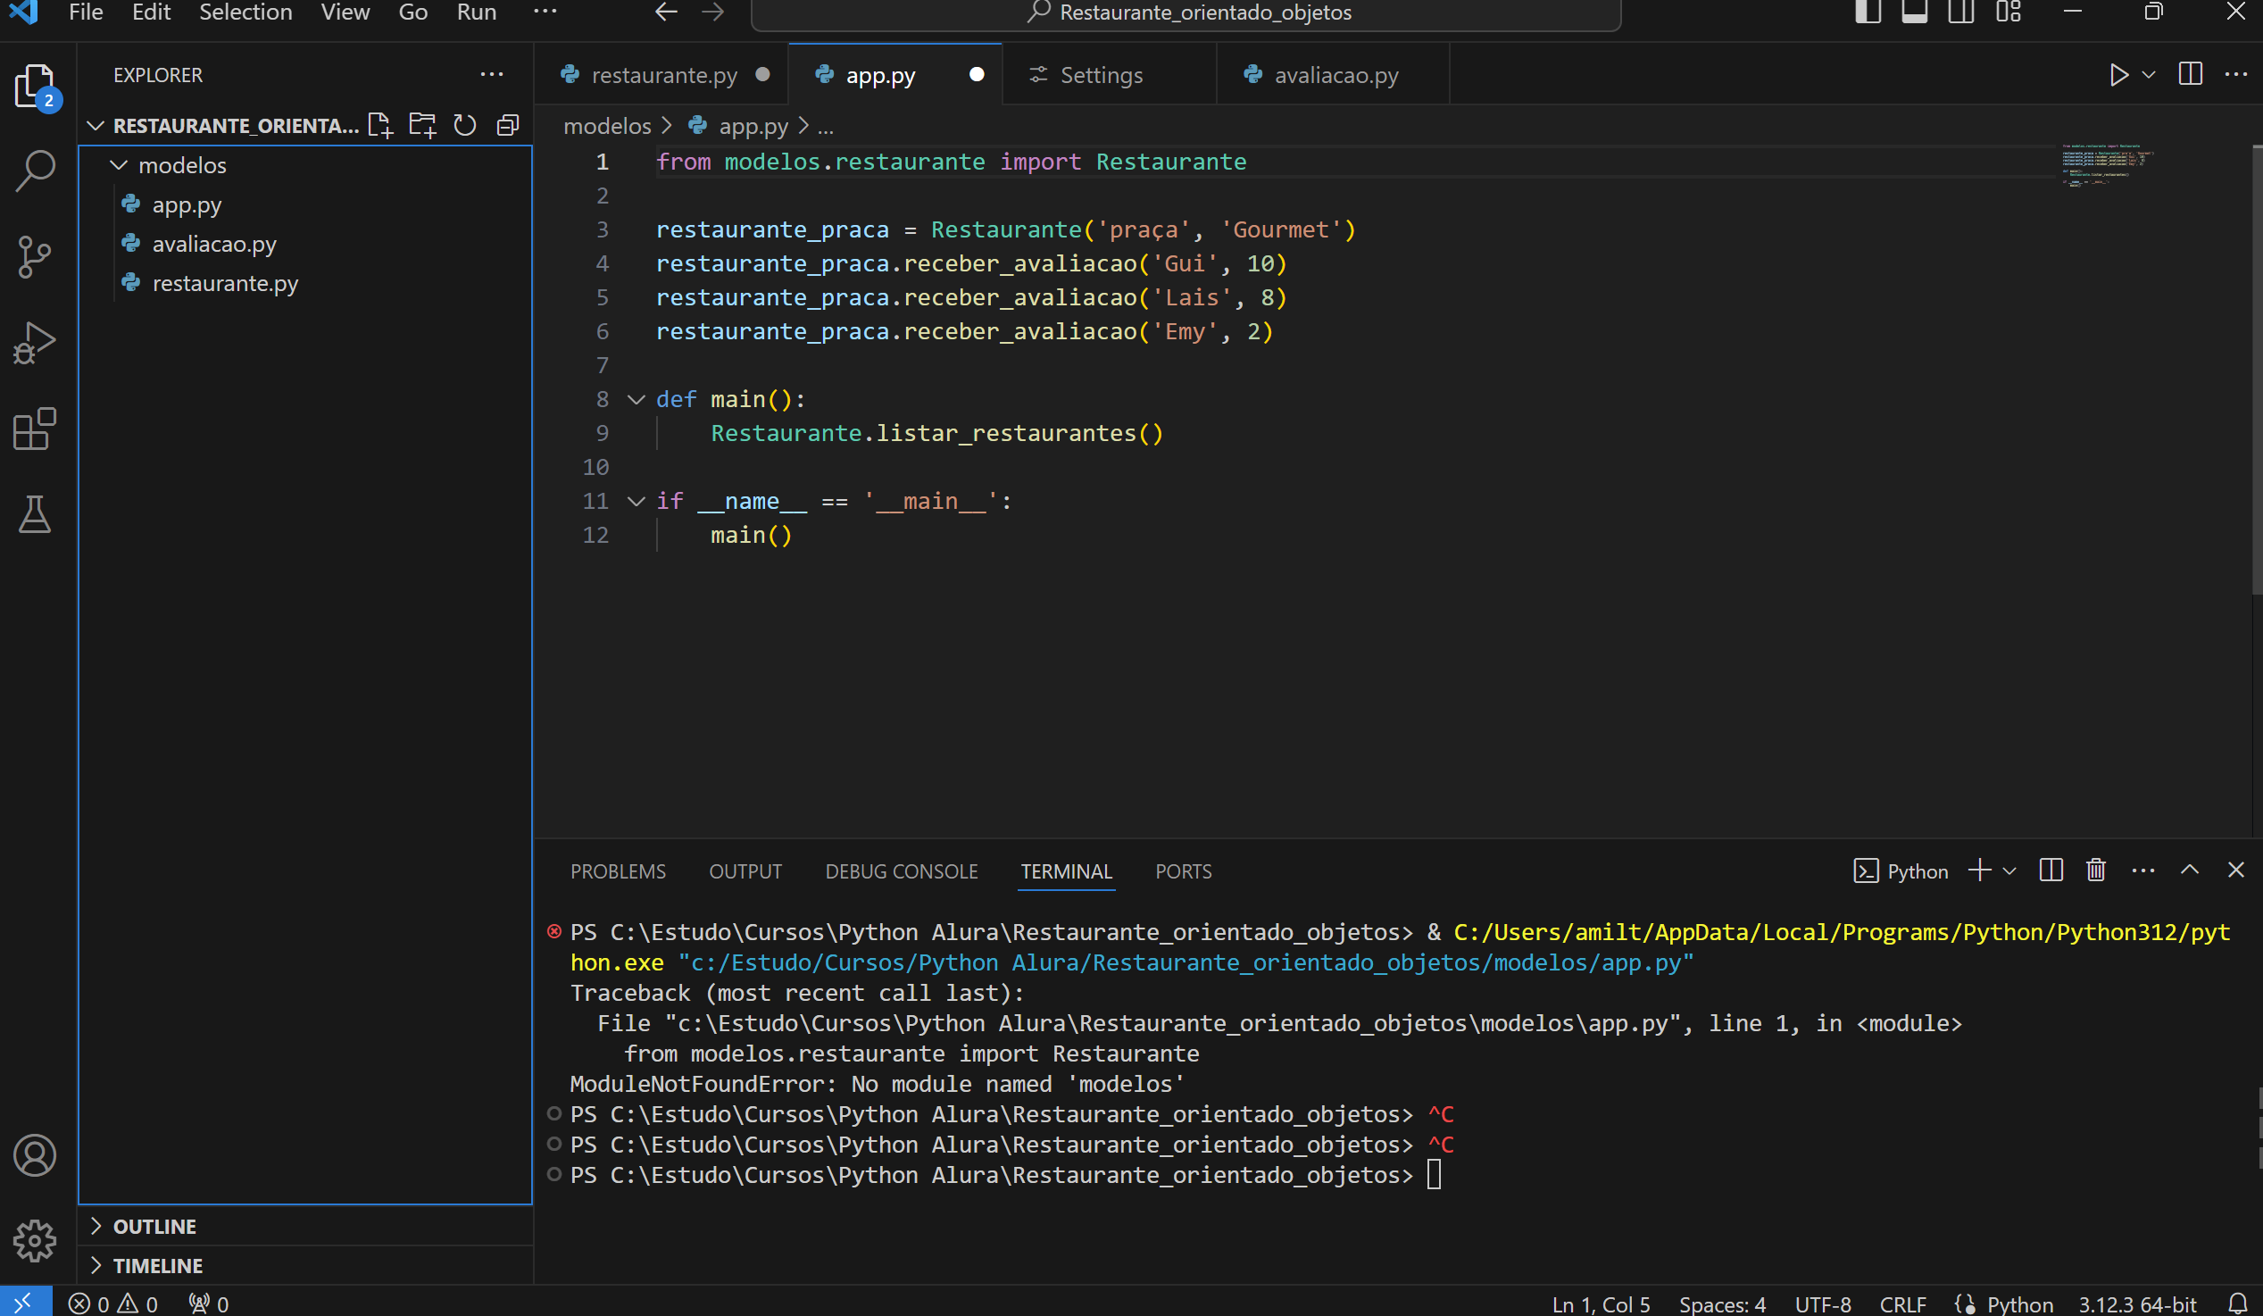
Task: Switch to the avaliacao.py tab
Action: click(x=1335, y=76)
